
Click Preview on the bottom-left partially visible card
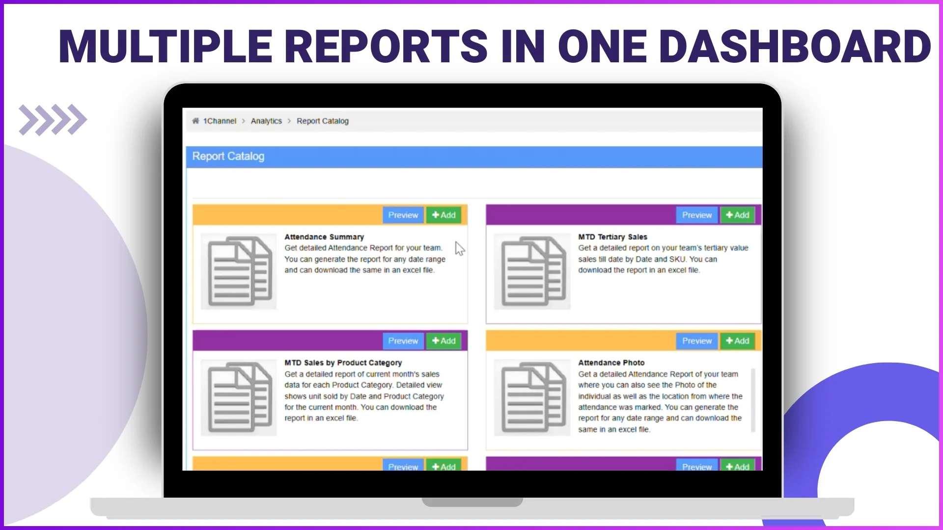(403, 467)
